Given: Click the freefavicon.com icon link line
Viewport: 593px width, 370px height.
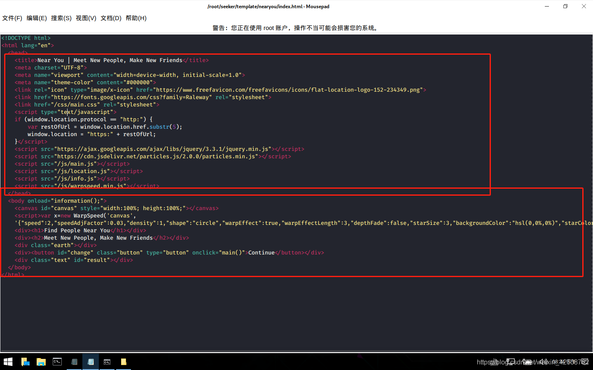Looking at the screenshot, I should (x=220, y=90).
